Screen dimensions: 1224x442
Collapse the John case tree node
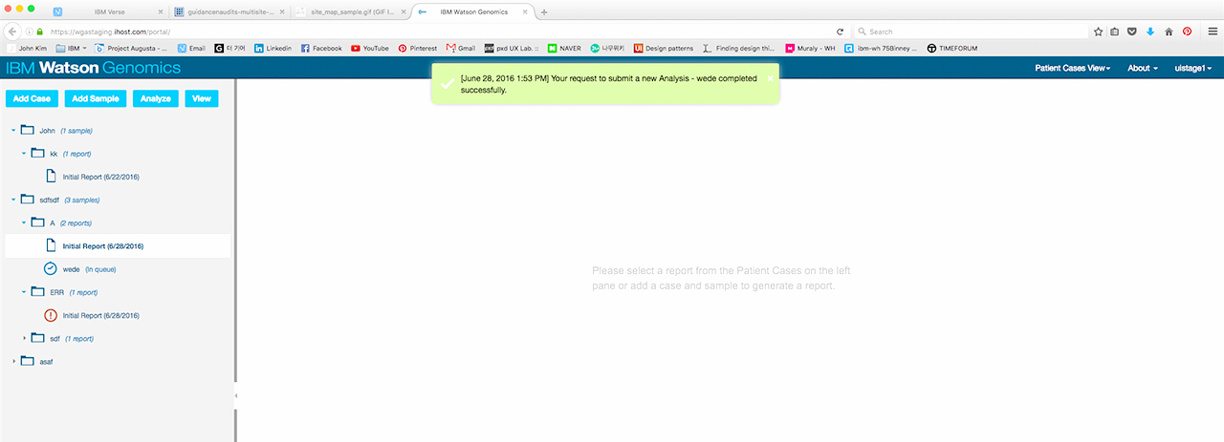[x=13, y=130]
